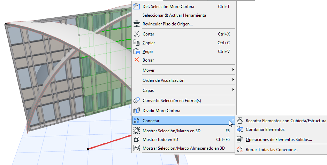The image size is (327, 165).
Task: Choose Mostrar todo en 3D
Action: [184, 139]
